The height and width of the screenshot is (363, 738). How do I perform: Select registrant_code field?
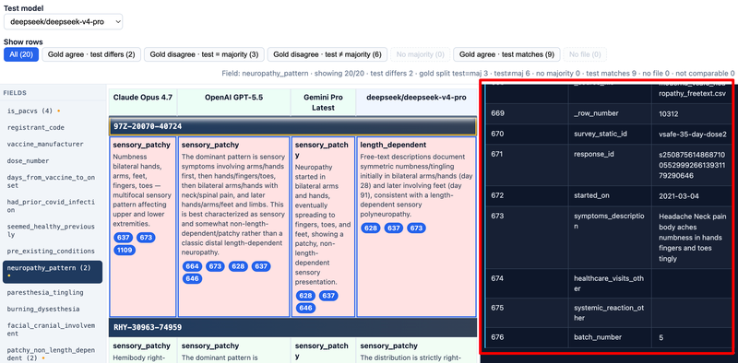coord(53,127)
